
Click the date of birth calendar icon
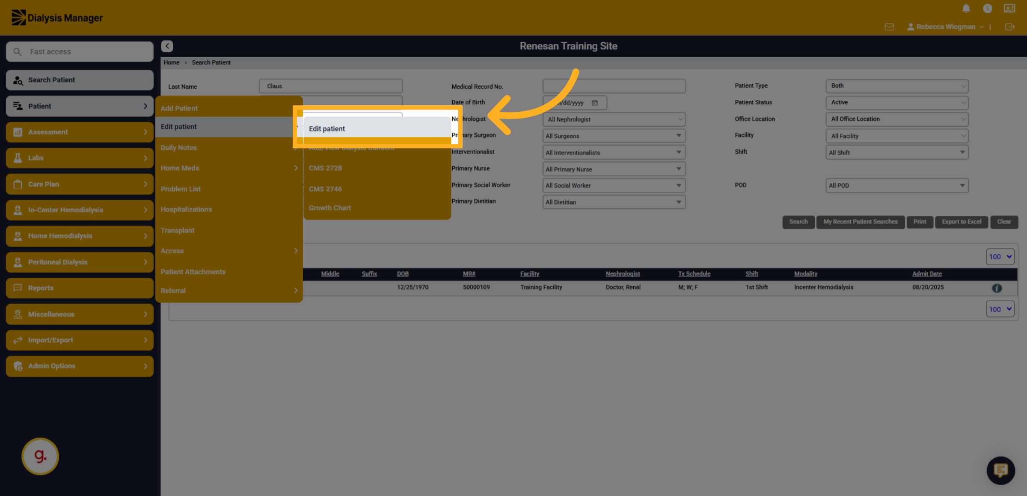click(595, 103)
